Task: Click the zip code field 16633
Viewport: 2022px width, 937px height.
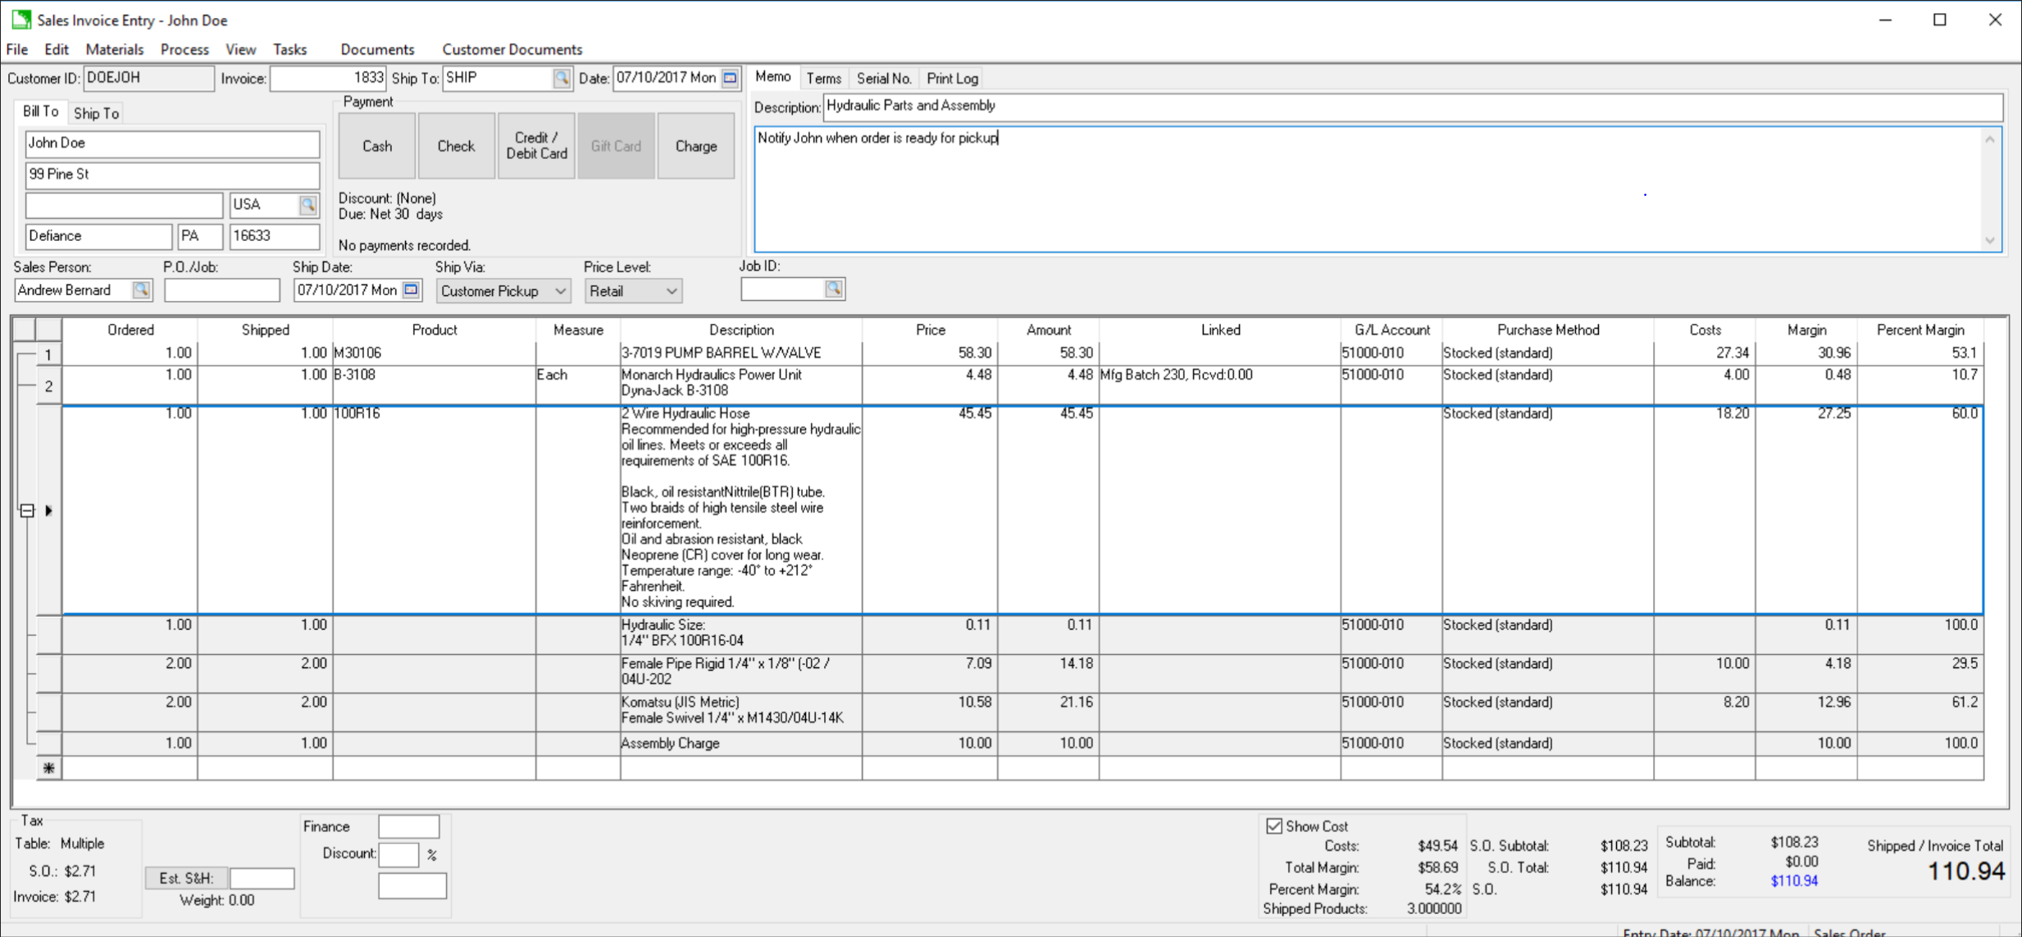Action: pyautogui.click(x=275, y=236)
